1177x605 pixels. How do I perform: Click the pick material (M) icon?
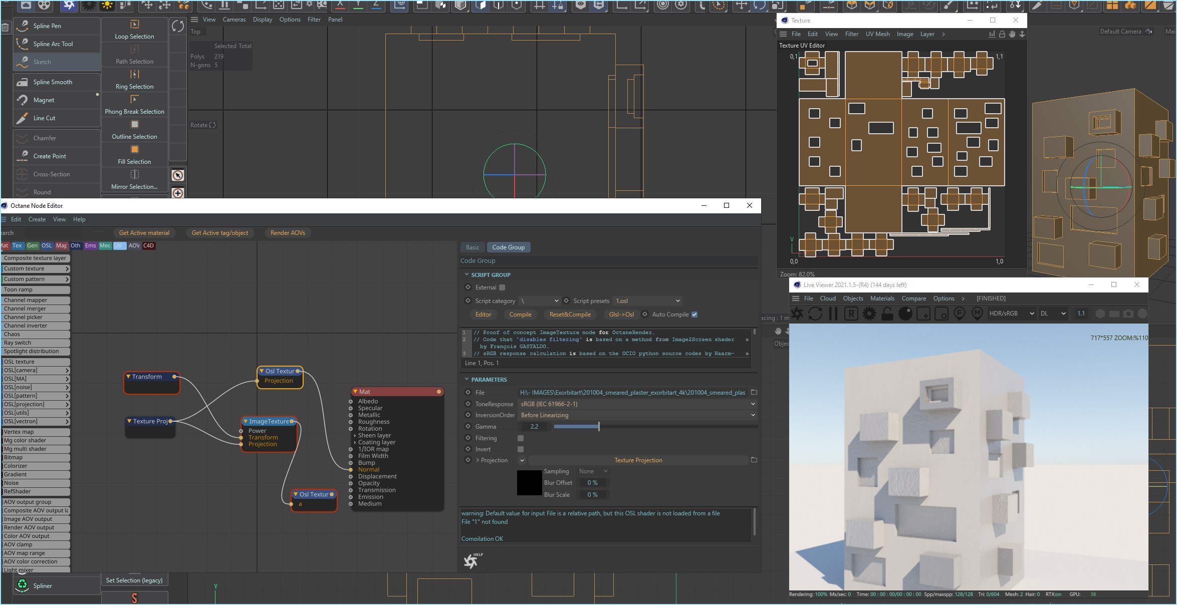point(977,314)
